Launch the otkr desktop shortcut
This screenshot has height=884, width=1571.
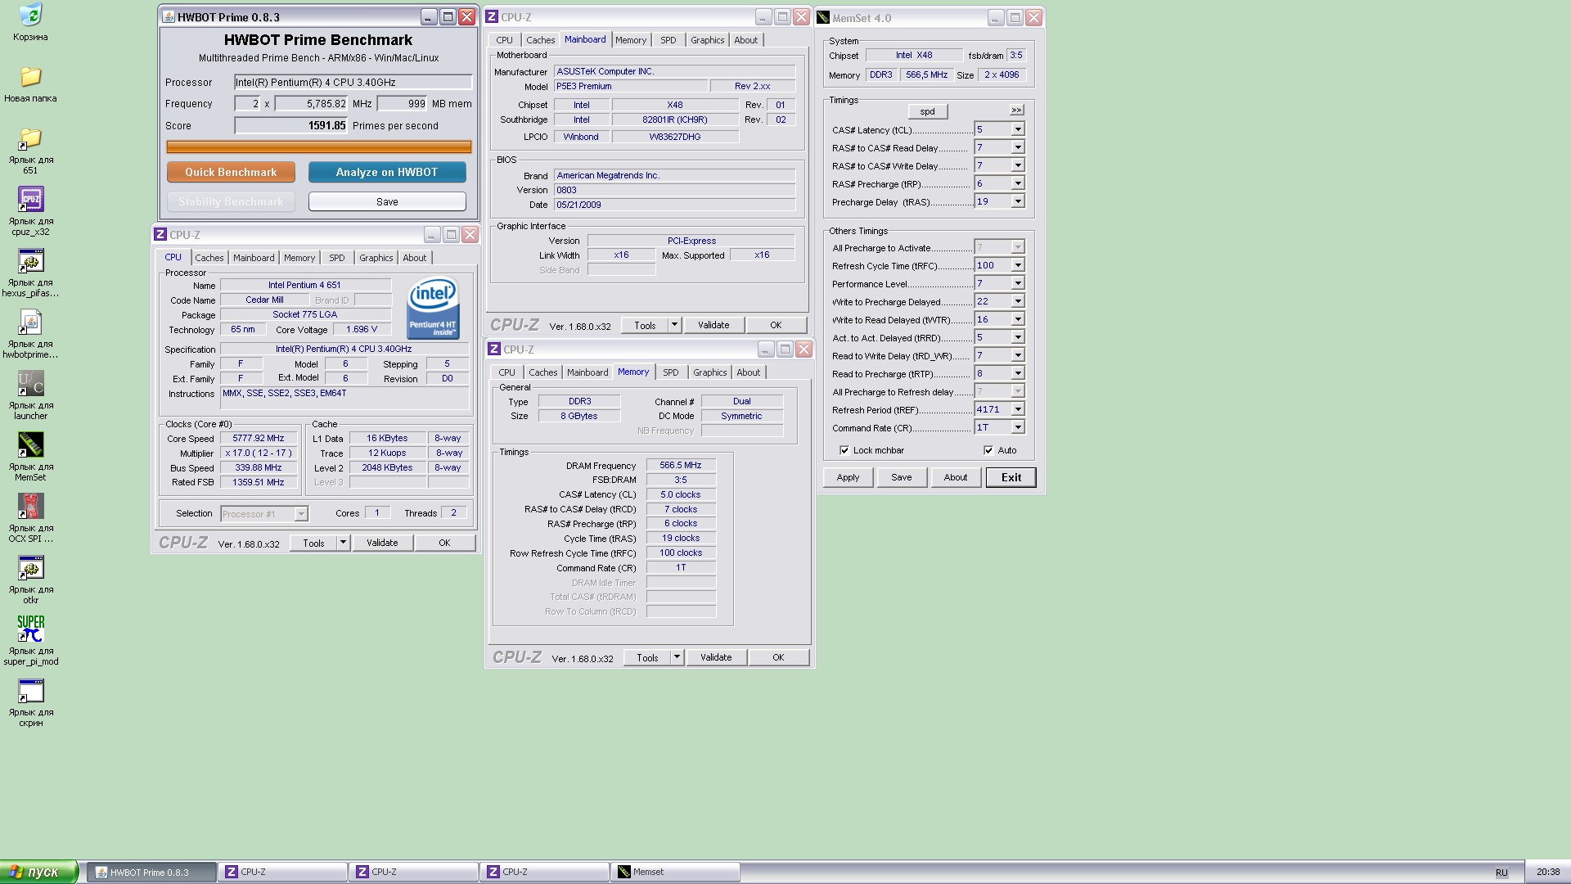pyautogui.click(x=30, y=580)
